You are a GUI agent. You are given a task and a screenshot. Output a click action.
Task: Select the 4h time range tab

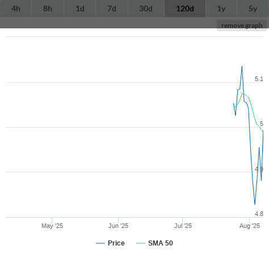pos(16,9)
